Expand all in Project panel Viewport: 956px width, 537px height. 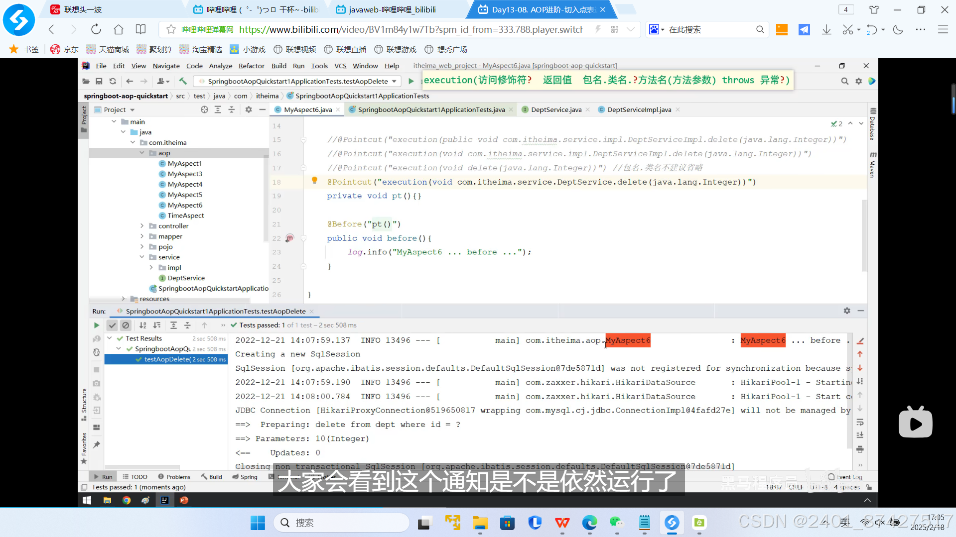click(x=218, y=109)
